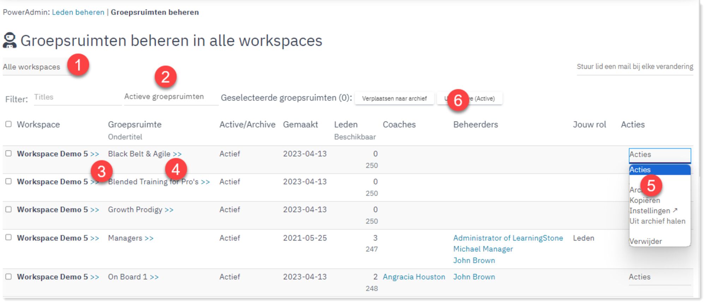The height and width of the screenshot is (304, 706).
Task: Open Michael Manager profile link
Action: [483, 249]
